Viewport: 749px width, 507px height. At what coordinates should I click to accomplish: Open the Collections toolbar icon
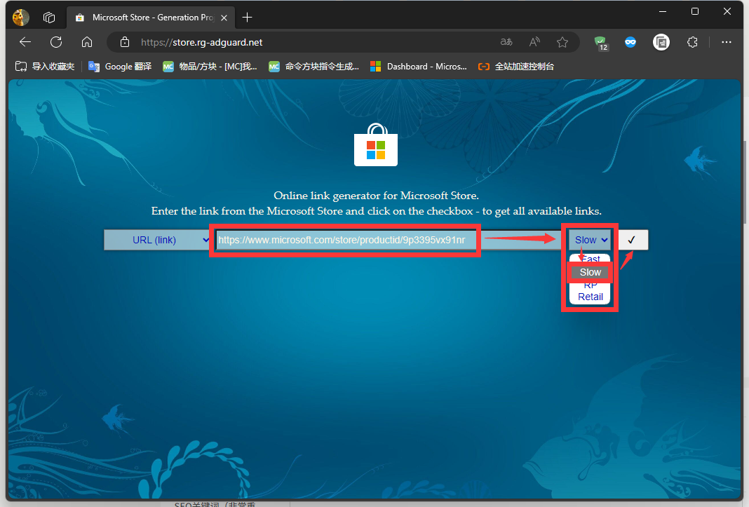[x=661, y=42]
